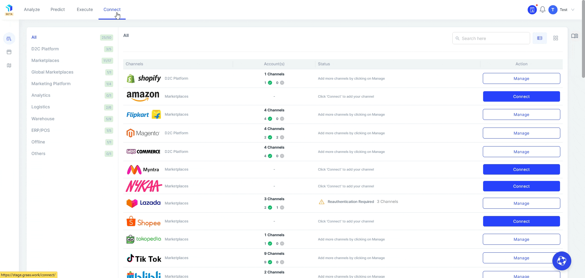This screenshot has height=278, width=585.
Task: Click the Account(s) column header
Action: point(274,64)
